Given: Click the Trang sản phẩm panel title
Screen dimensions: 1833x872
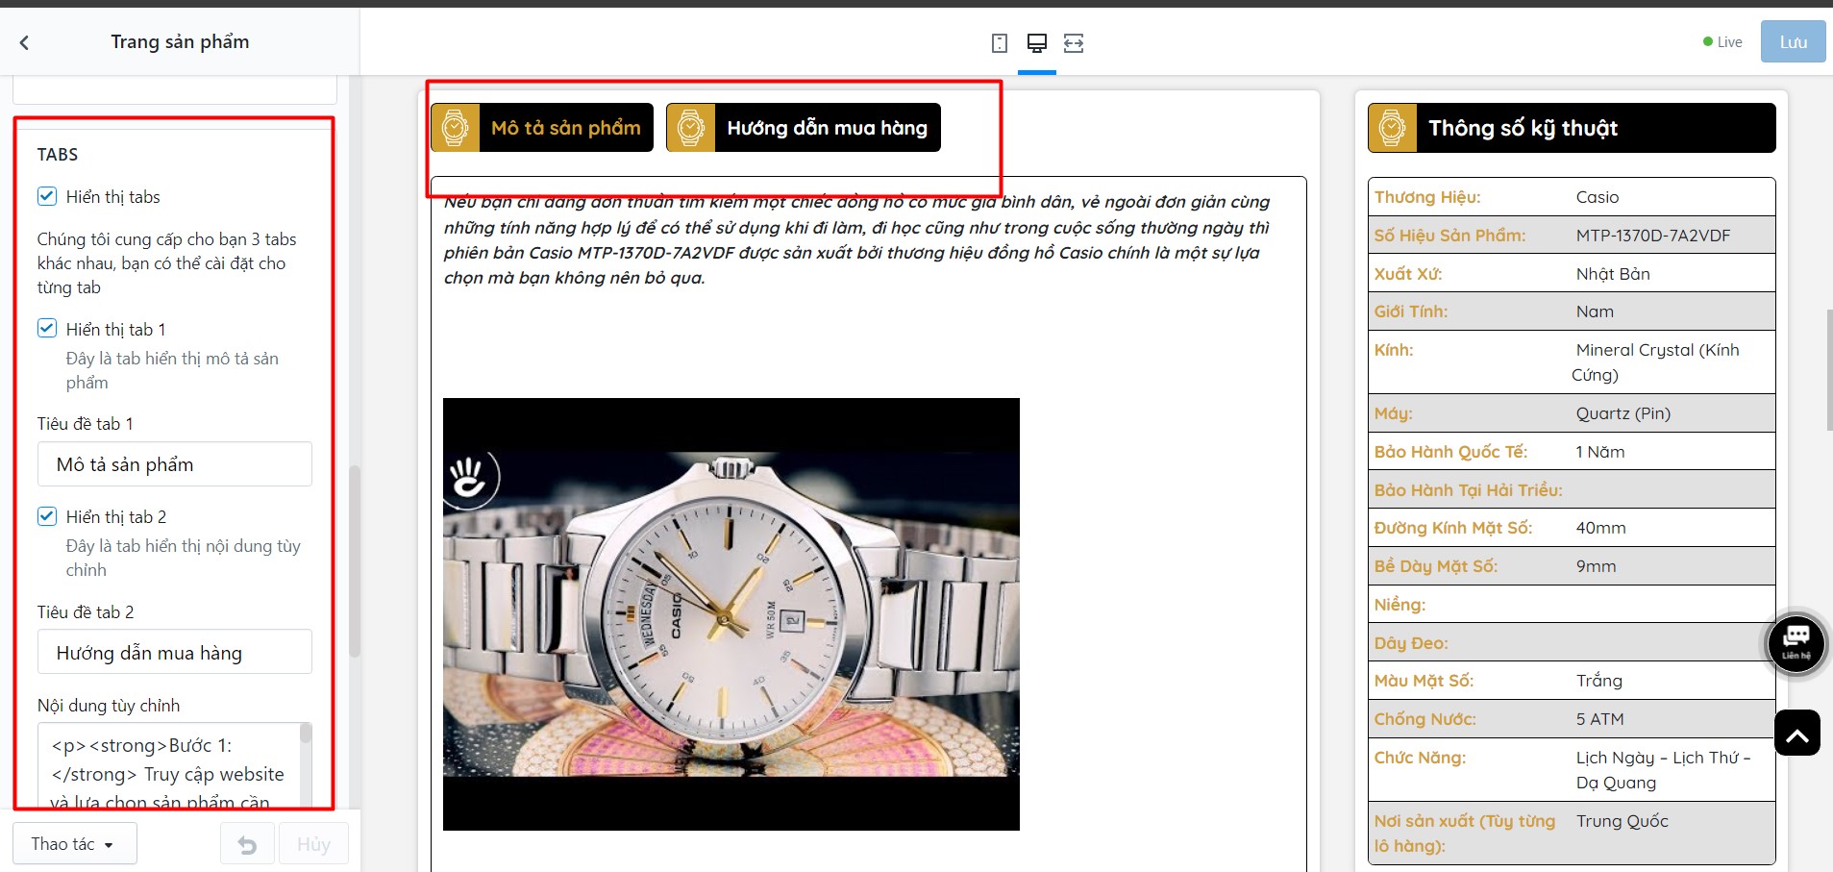Looking at the screenshot, I should [180, 41].
